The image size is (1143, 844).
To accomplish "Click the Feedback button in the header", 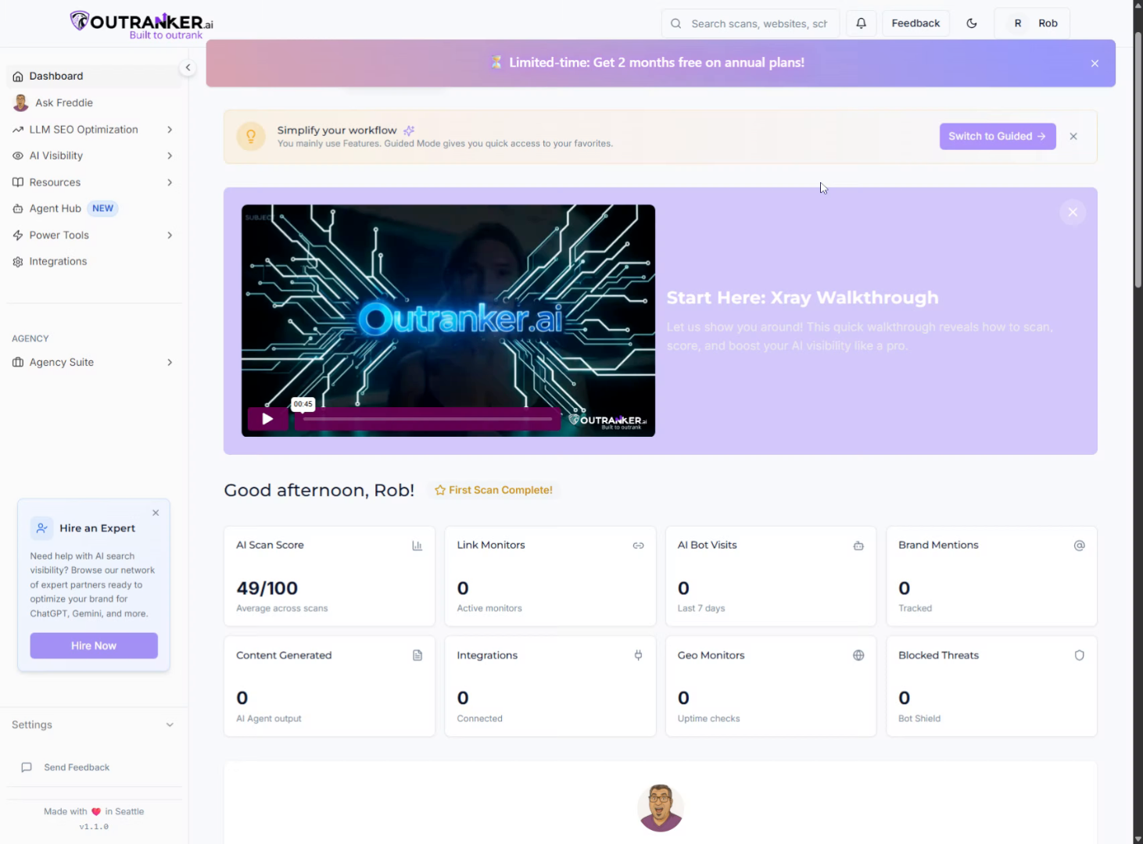I will tap(915, 23).
